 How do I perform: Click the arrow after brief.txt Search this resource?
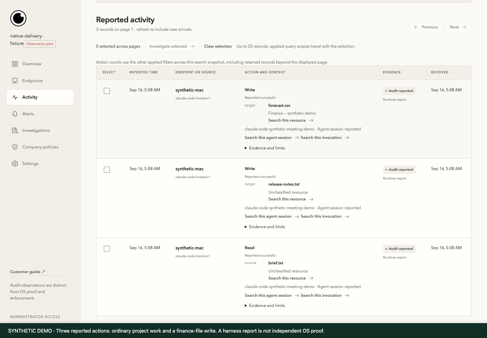[x=311, y=278]
